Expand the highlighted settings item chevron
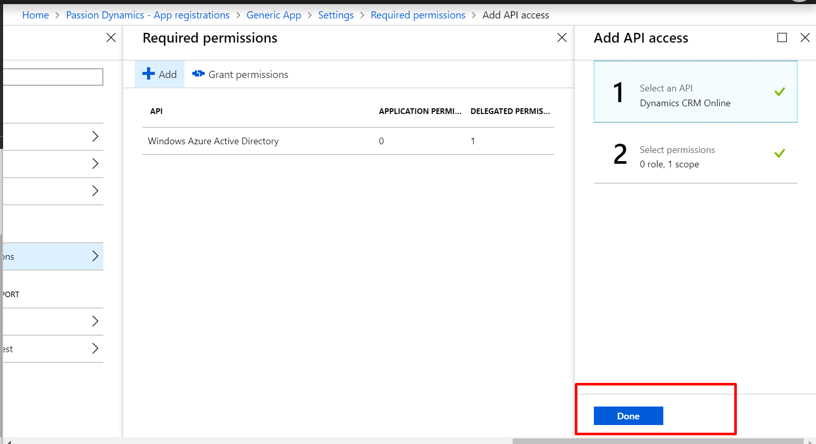The image size is (816, 444). coord(95,256)
